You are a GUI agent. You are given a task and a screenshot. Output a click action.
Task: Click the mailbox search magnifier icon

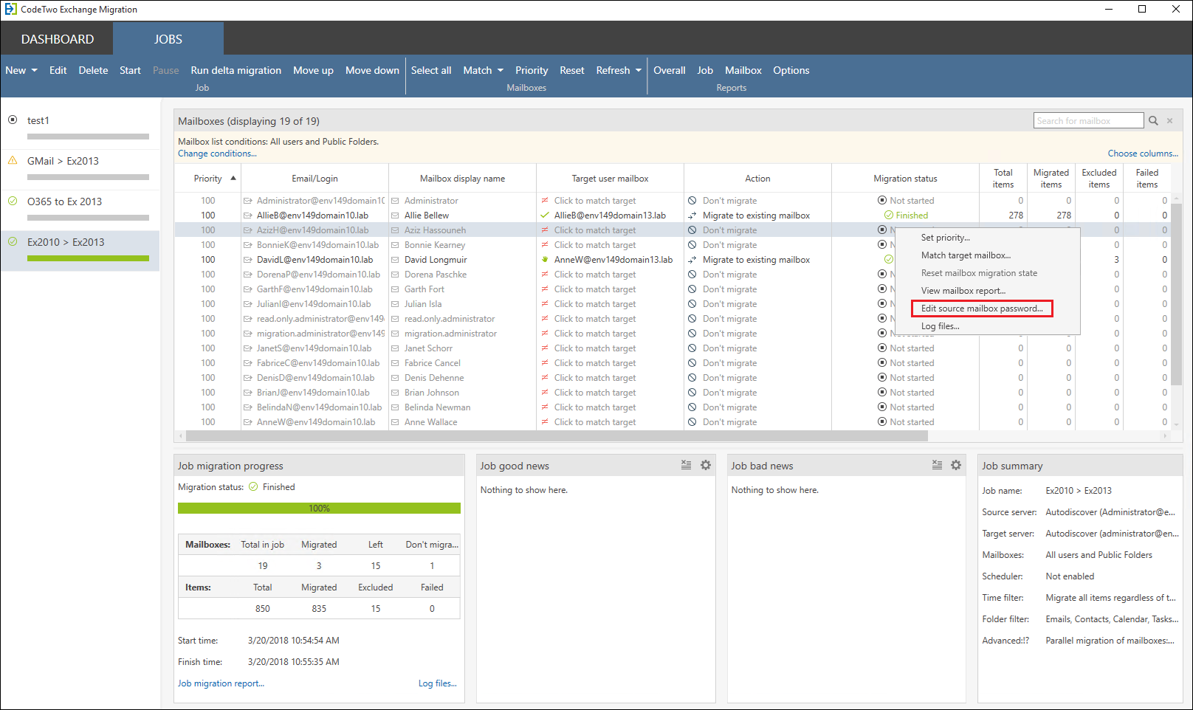click(x=1153, y=121)
